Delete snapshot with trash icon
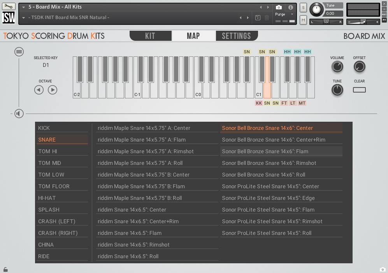 click(x=267, y=17)
